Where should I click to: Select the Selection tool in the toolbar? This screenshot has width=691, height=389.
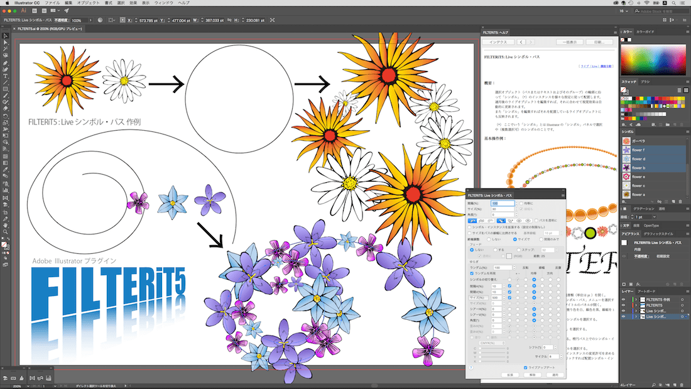5,36
